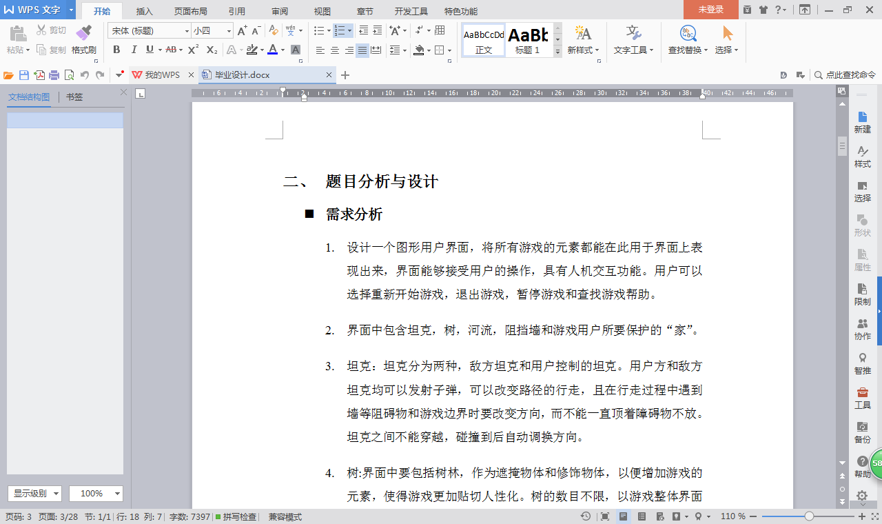Viewport: 882px width, 524px height.
Task: Decrease font size with the A- icon
Action: click(256, 30)
